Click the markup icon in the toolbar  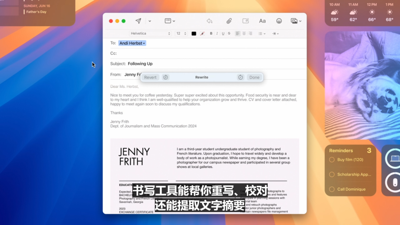(246, 21)
